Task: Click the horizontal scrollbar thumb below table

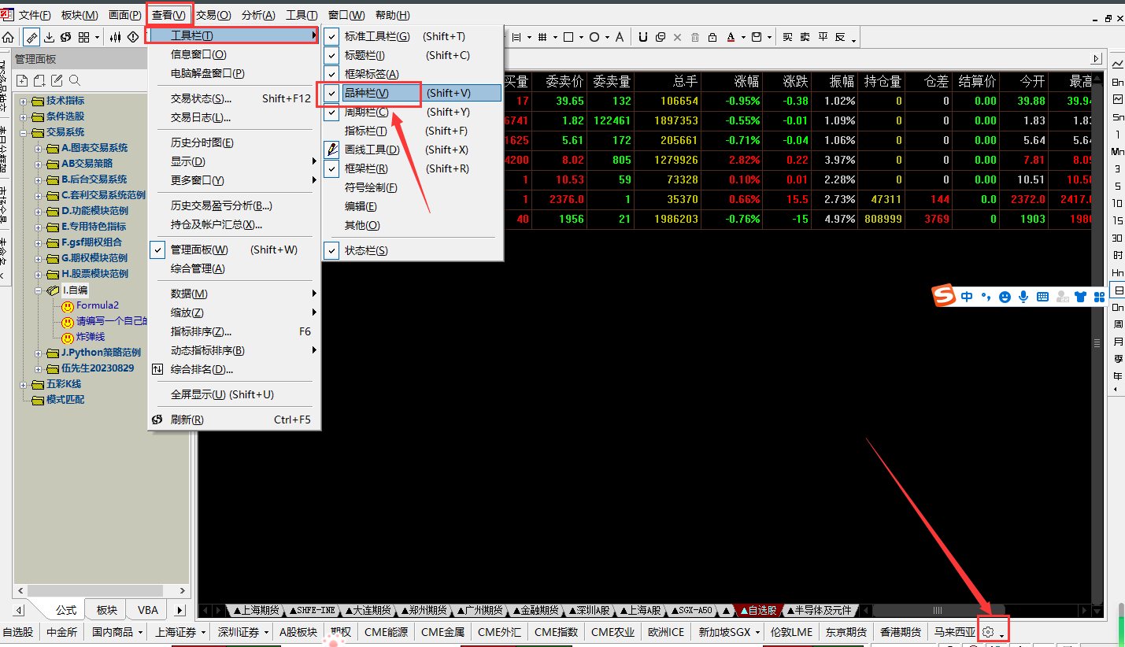Action: pos(938,610)
